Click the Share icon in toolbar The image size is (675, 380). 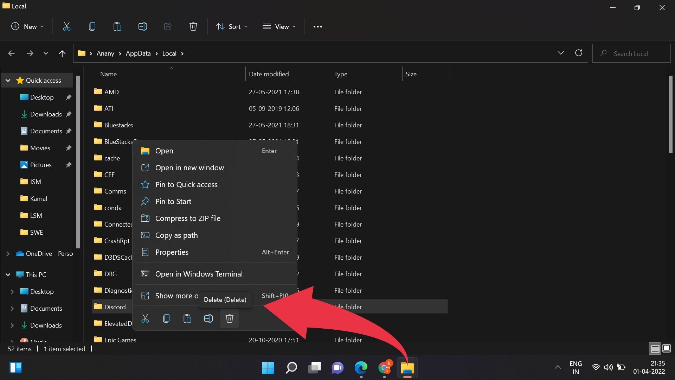[168, 26]
